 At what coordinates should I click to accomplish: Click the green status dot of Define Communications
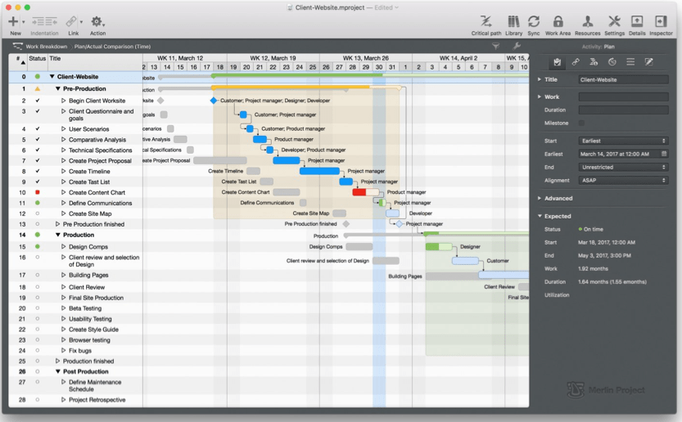coord(38,203)
